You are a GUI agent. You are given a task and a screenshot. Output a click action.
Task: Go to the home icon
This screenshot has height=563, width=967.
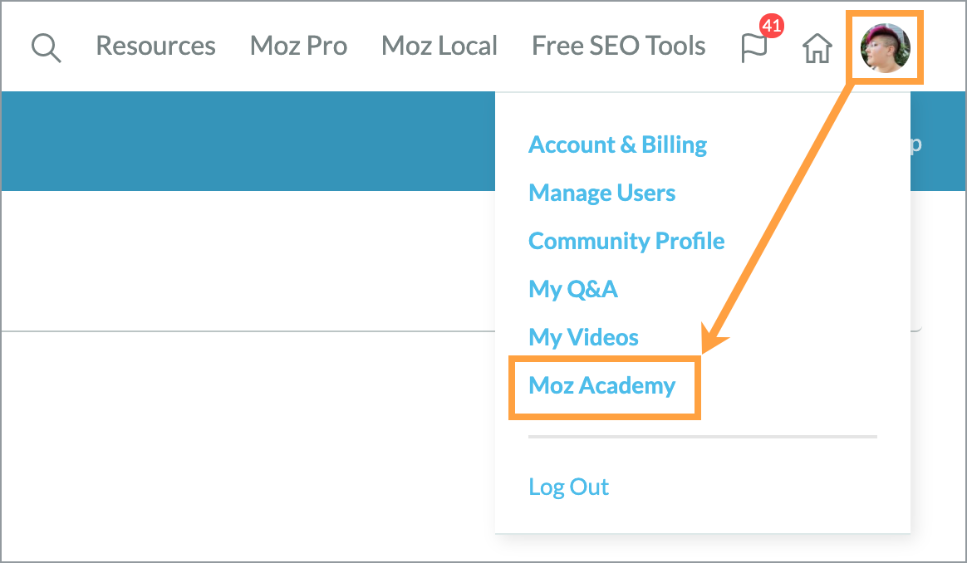(x=817, y=47)
